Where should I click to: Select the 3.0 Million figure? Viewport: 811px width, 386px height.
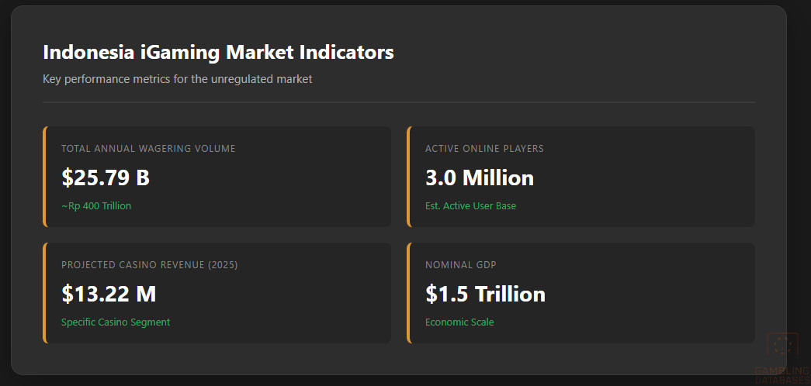[x=479, y=177]
